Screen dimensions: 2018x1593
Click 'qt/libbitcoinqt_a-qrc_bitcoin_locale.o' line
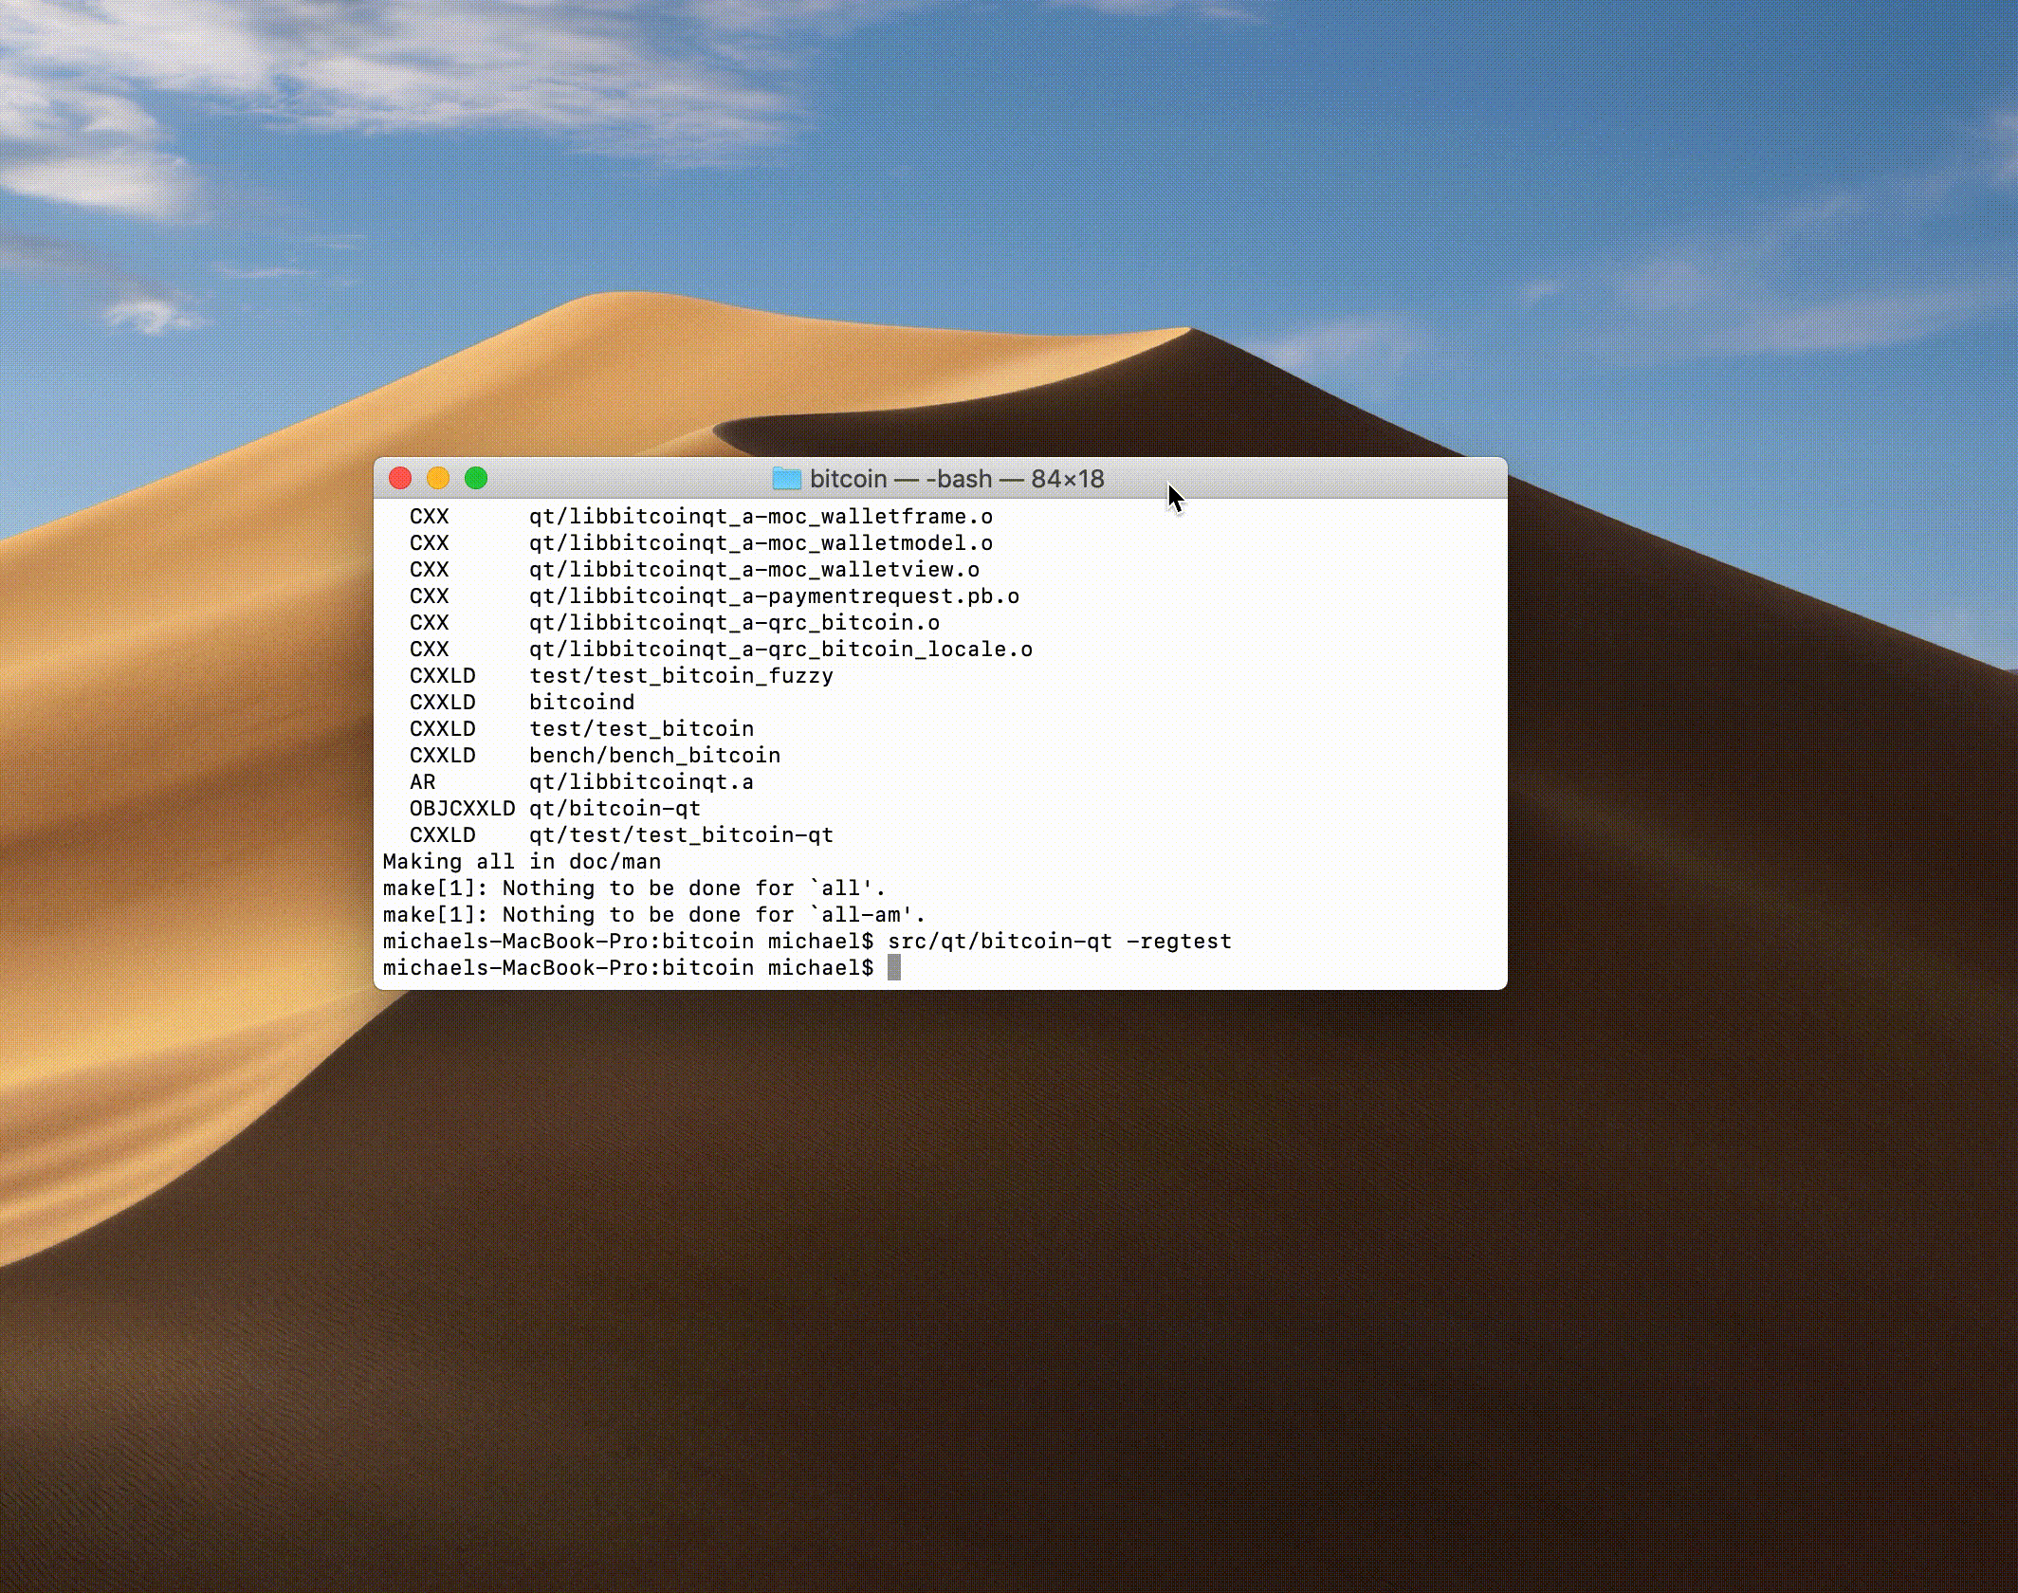[x=780, y=649]
